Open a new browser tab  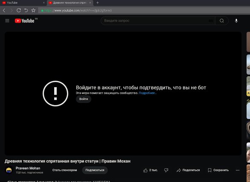point(97,3)
